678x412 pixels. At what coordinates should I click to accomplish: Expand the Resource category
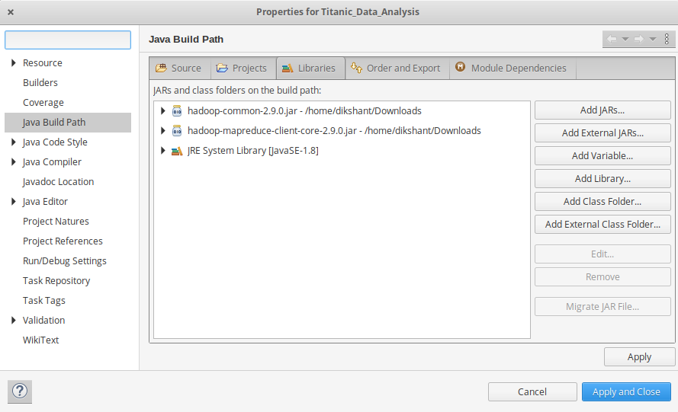click(x=14, y=63)
